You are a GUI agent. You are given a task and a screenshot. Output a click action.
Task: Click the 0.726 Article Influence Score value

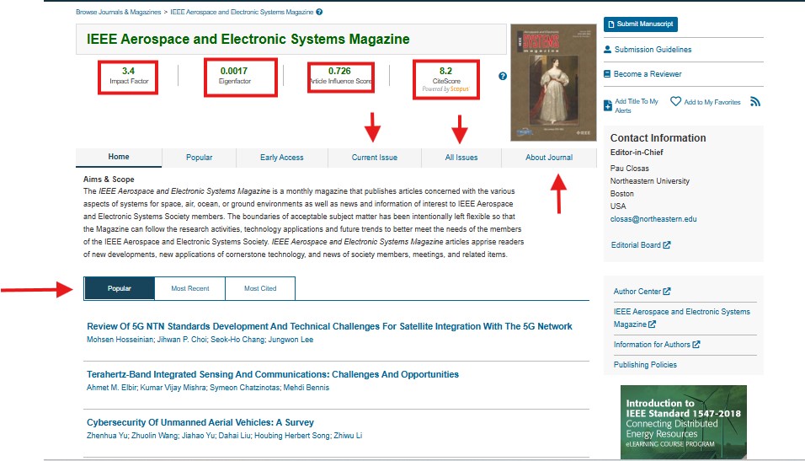tap(339, 71)
